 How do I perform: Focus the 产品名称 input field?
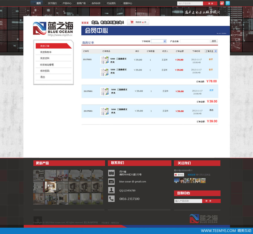(x=195, y=41)
